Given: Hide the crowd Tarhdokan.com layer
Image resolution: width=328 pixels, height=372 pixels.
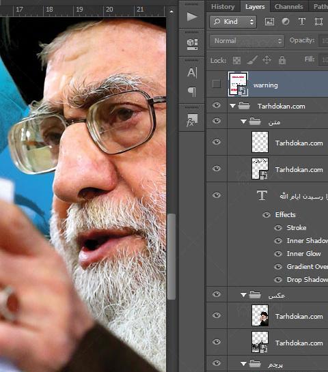Looking at the screenshot, I should tap(217, 342).
